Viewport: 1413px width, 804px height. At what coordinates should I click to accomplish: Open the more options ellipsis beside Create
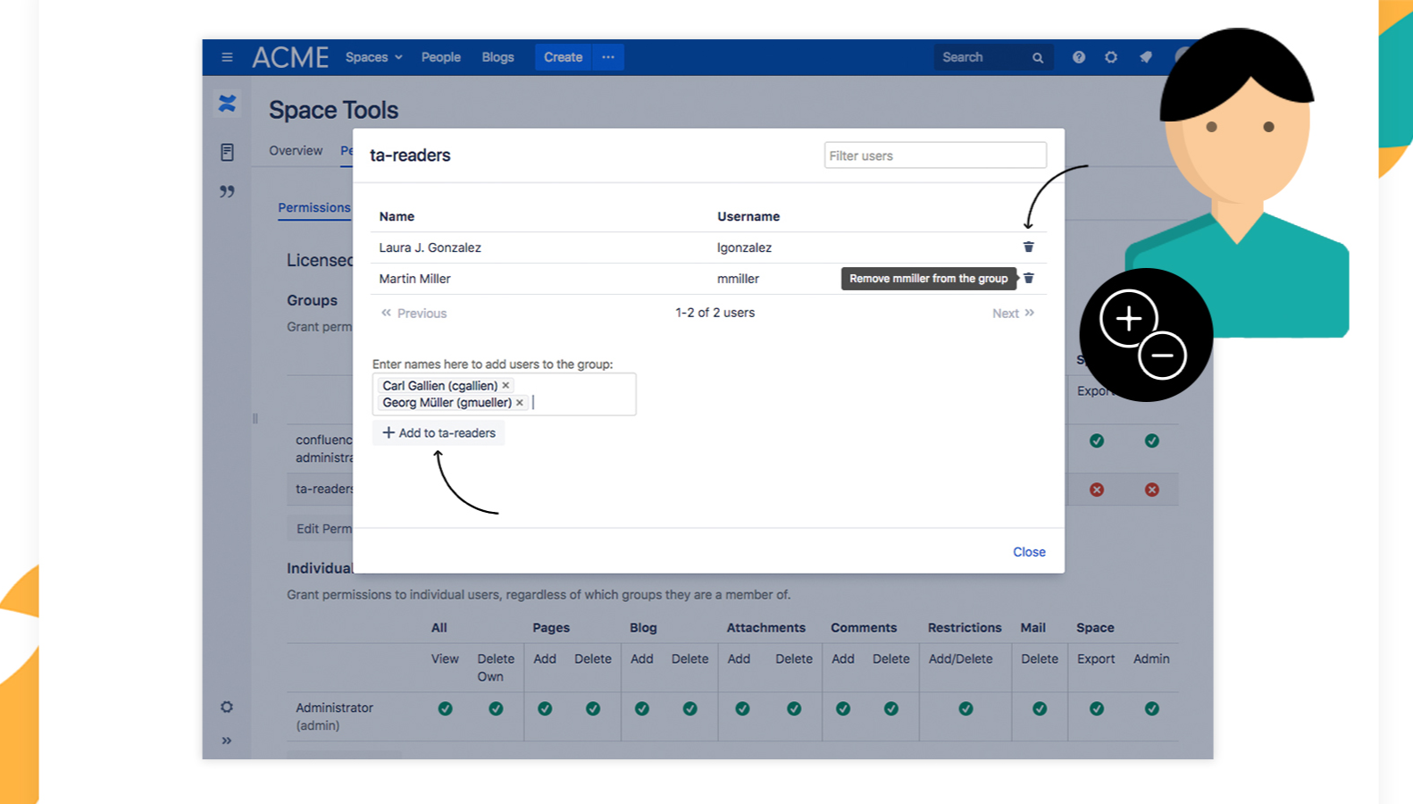608,57
